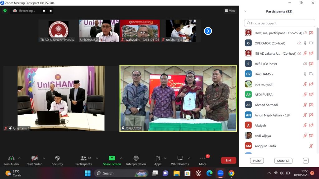Viewport: 319px width, 179px height.
Task: Select the saiful (Co-host) participant row
Action: point(279,64)
